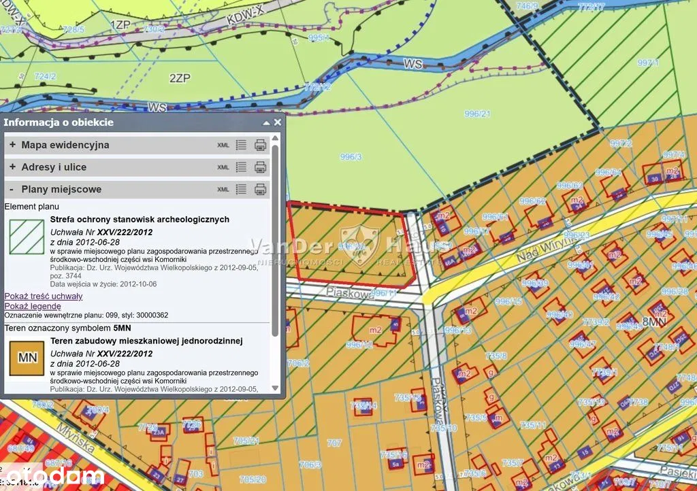Show list view for Adresy i ulice
Image resolution: width=697 pixels, height=491 pixels.
(241, 167)
